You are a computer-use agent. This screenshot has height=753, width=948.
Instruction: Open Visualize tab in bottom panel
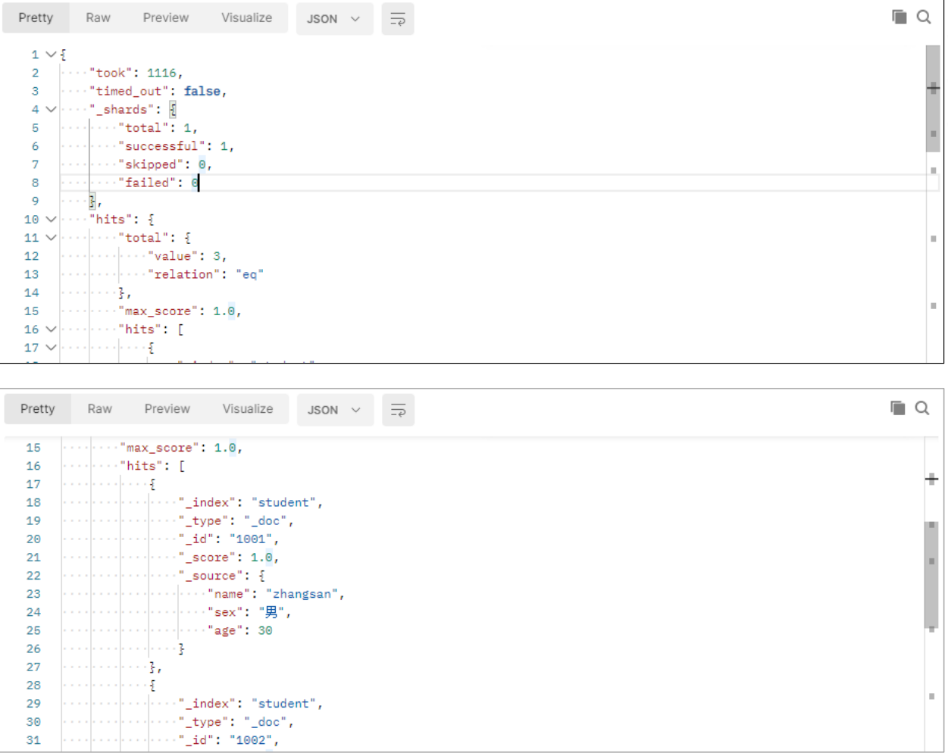pyautogui.click(x=248, y=408)
